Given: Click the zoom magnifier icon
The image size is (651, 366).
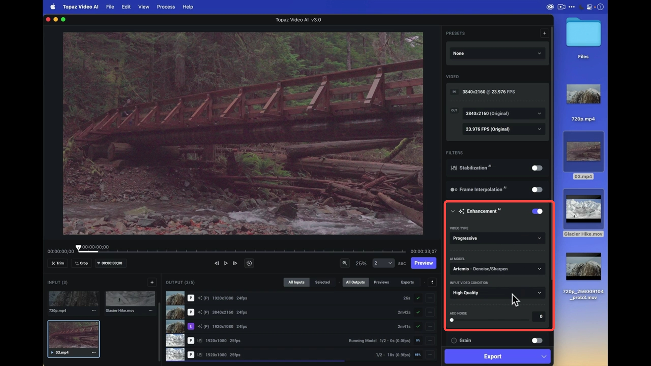Looking at the screenshot, I should [x=344, y=263].
